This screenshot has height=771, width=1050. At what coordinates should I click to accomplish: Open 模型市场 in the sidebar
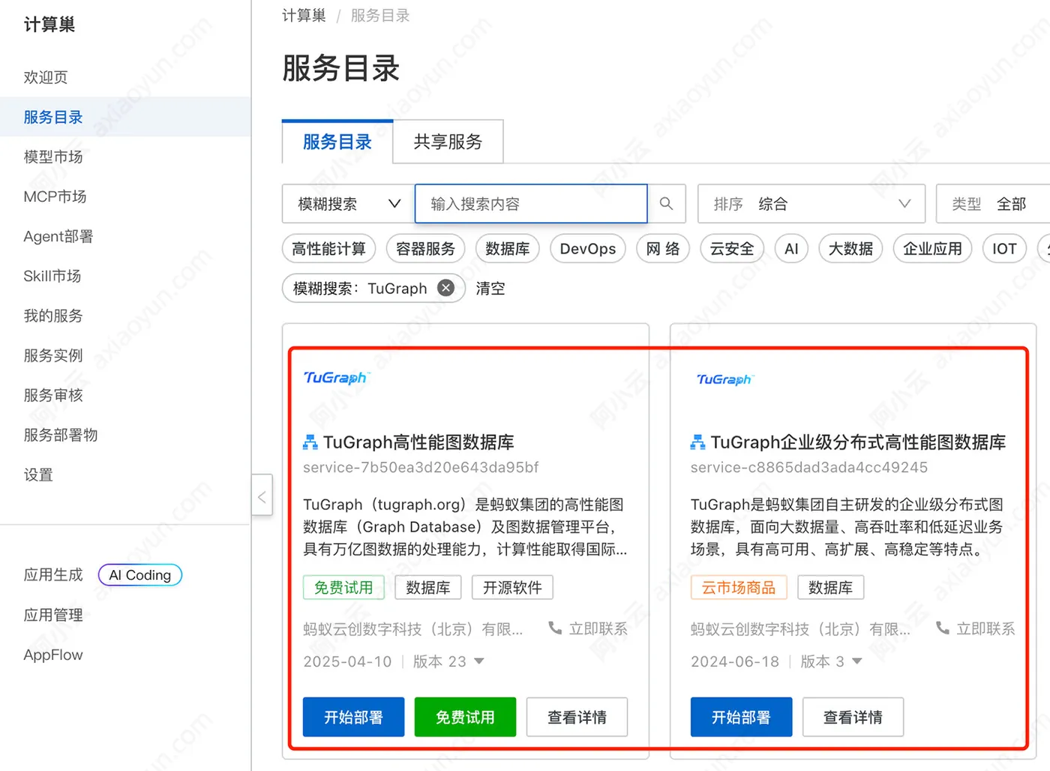click(x=53, y=157)
